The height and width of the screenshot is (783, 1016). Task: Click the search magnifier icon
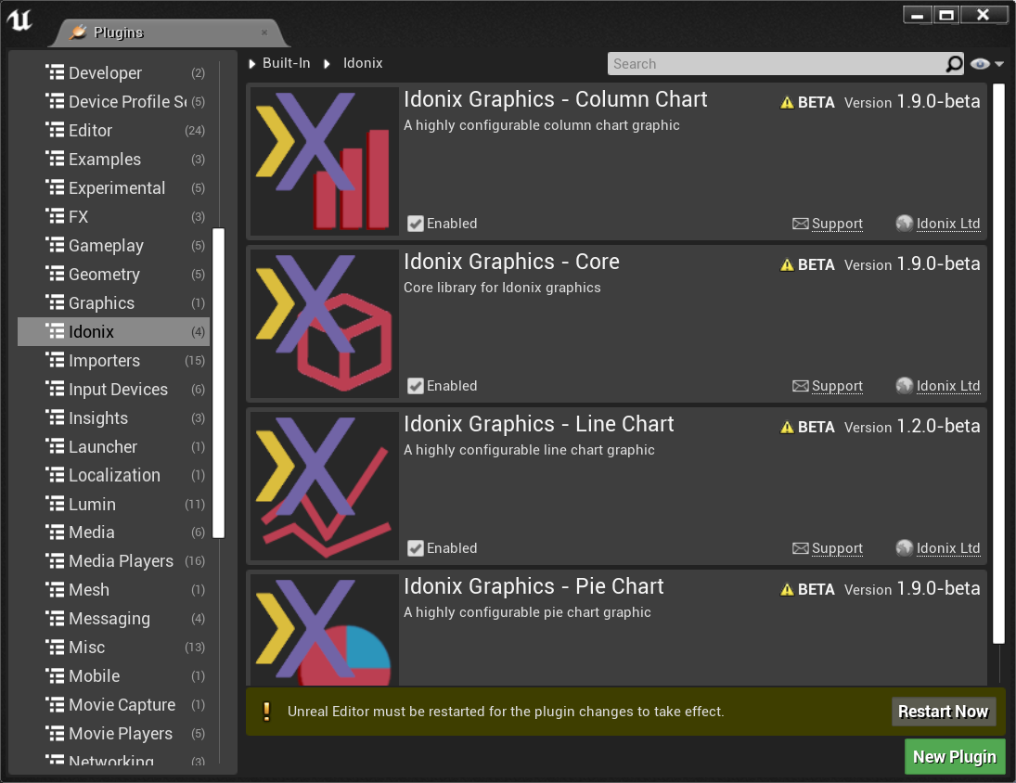954,63
